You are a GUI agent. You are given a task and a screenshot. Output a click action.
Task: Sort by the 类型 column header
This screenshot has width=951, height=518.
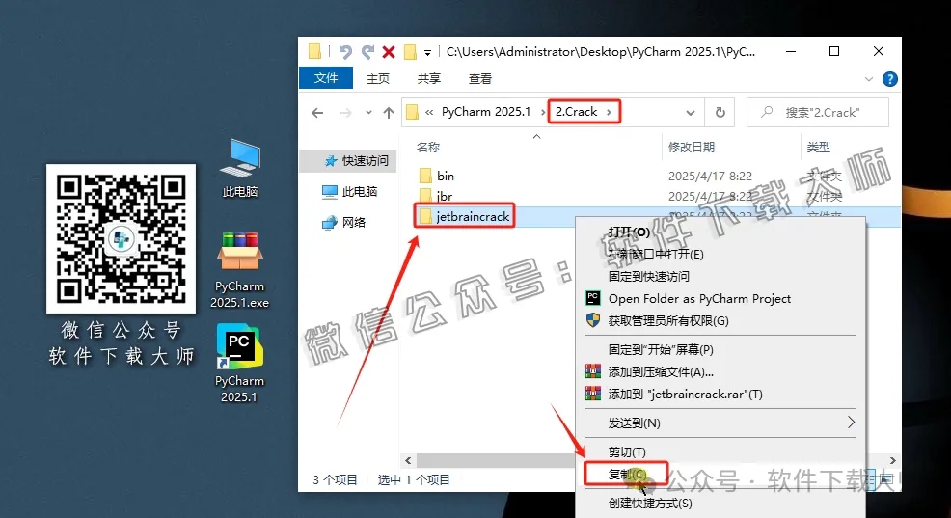tap(819, 147)
